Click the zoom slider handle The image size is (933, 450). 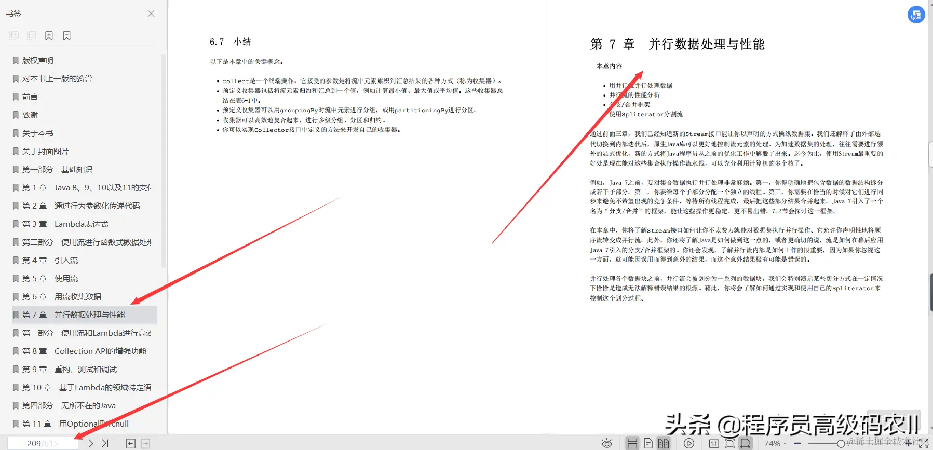(x=841, y=443)
